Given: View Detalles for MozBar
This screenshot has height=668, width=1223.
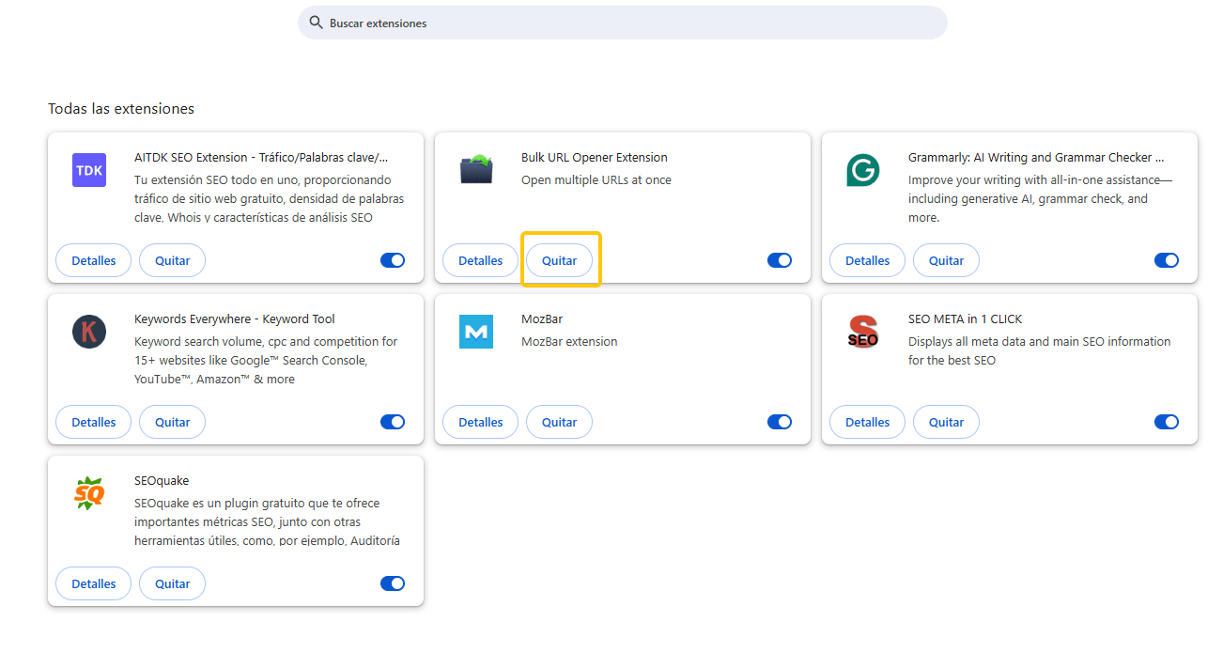Looking at the screenshot, I should (x=481, y=422).
